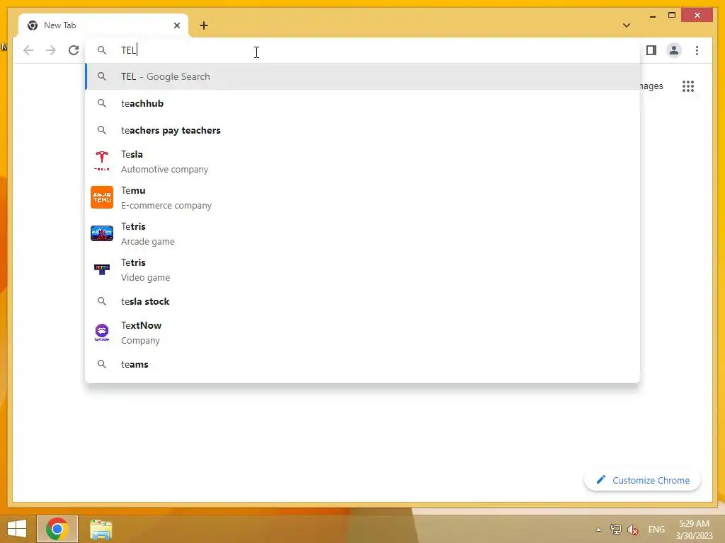Select the Tetris Arcade game suggestion
The height and width of the screenshot is (543, 725).
363,233
